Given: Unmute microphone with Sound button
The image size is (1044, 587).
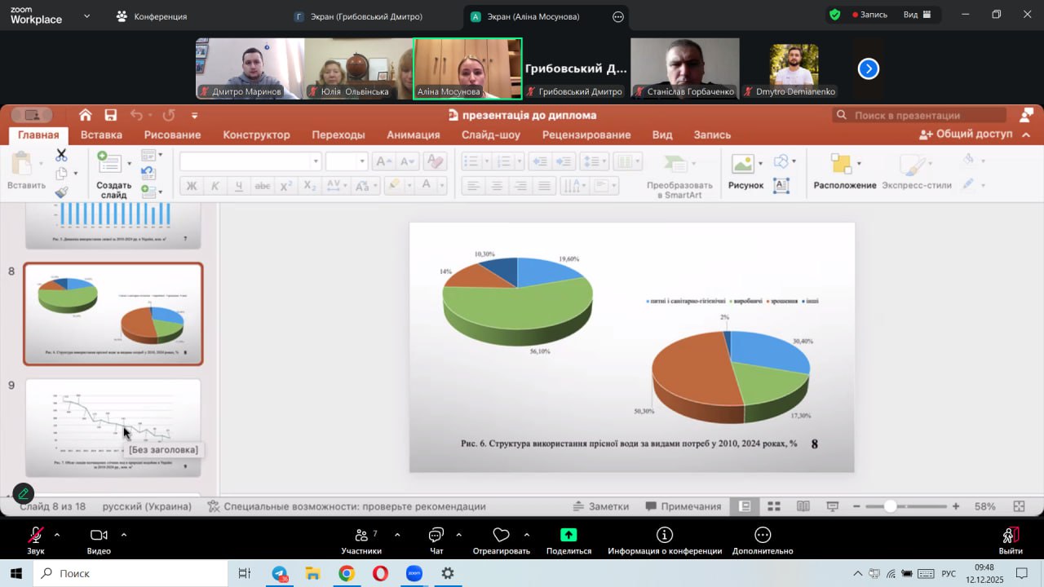Looking at the screenshot, I should [36, 536].
